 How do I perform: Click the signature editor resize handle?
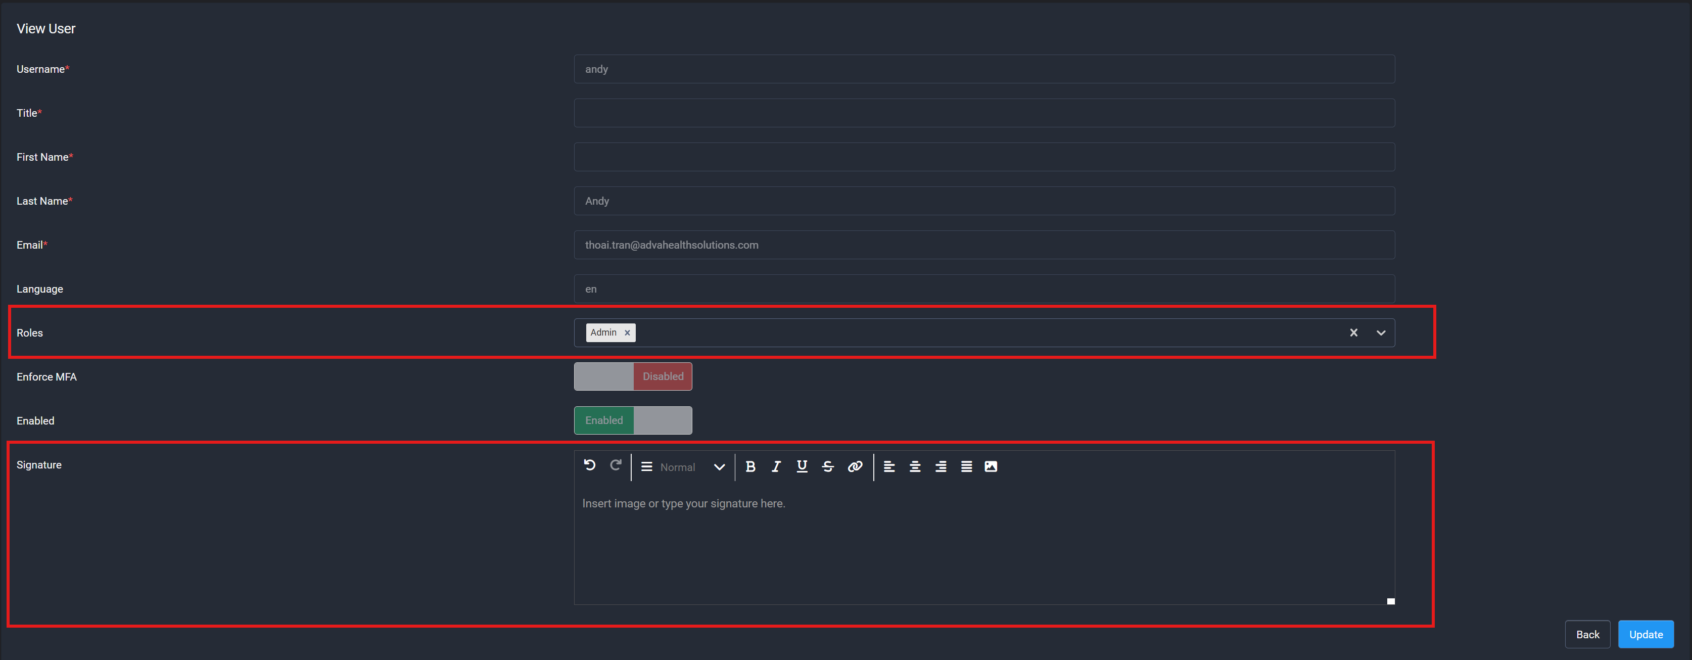[x=1390, y=601]
